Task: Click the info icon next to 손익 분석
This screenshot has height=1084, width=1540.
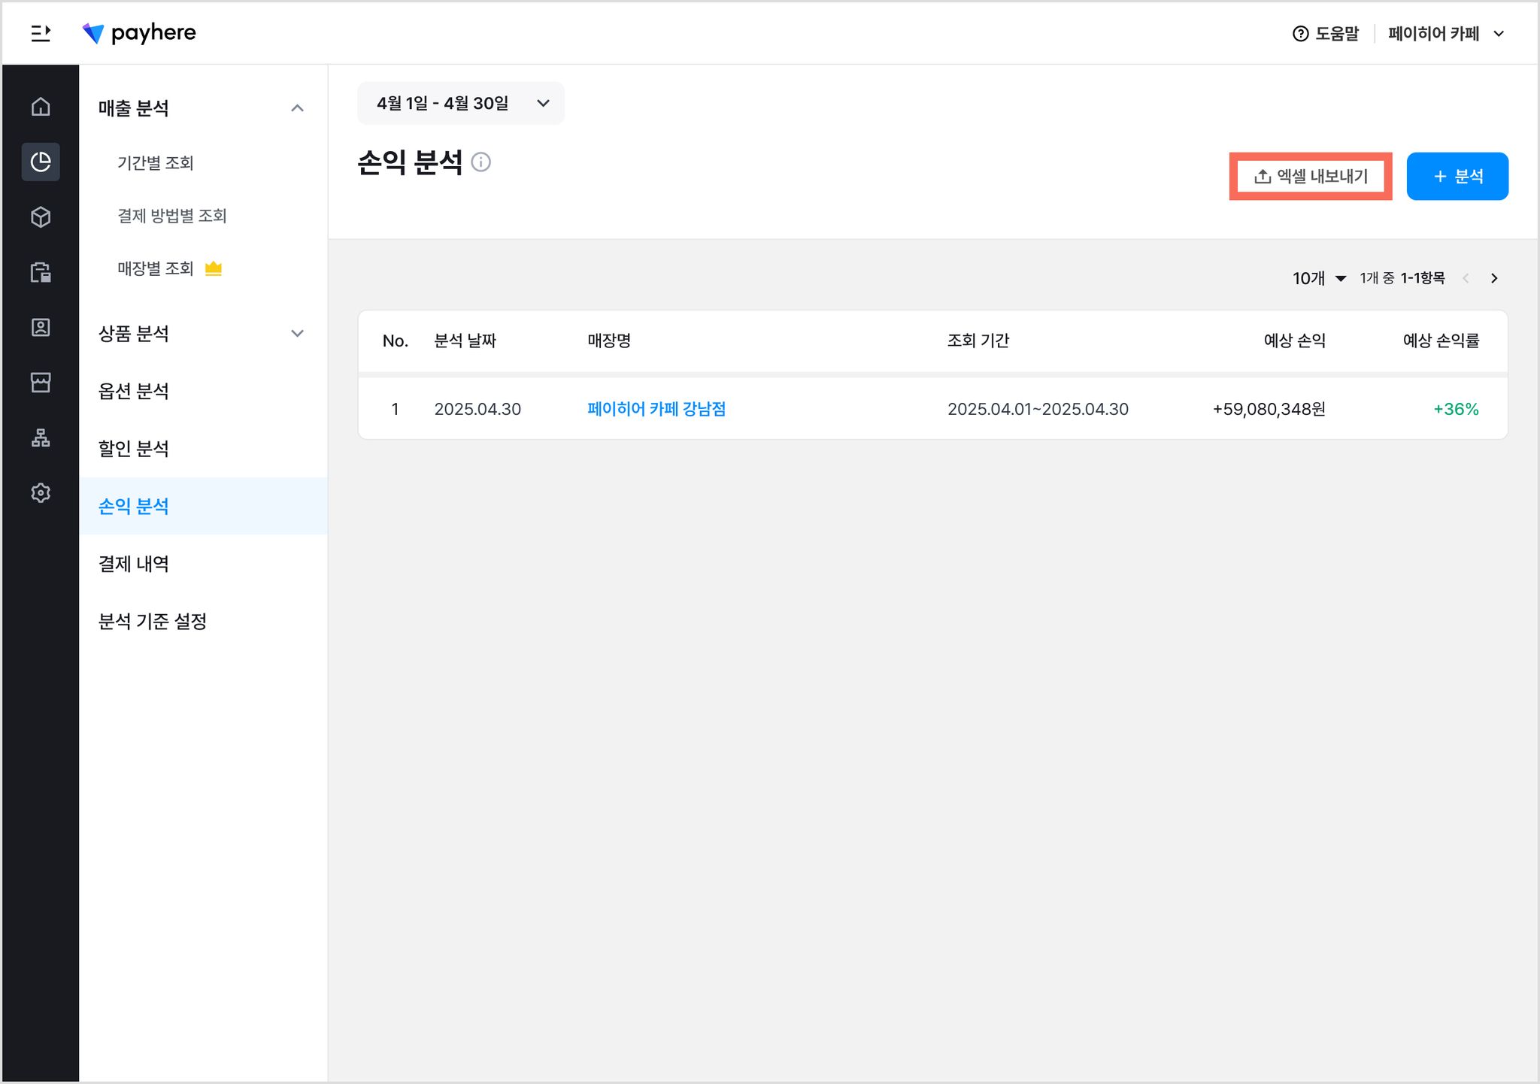Action: (x=480, y=162)
